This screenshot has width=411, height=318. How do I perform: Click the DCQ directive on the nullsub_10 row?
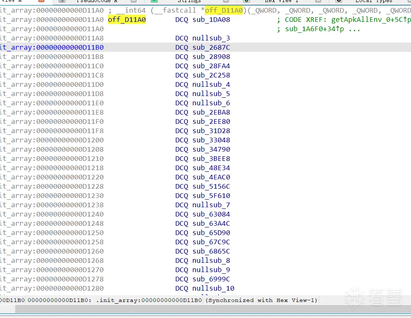pyautogui.click(x=182, y=289)
